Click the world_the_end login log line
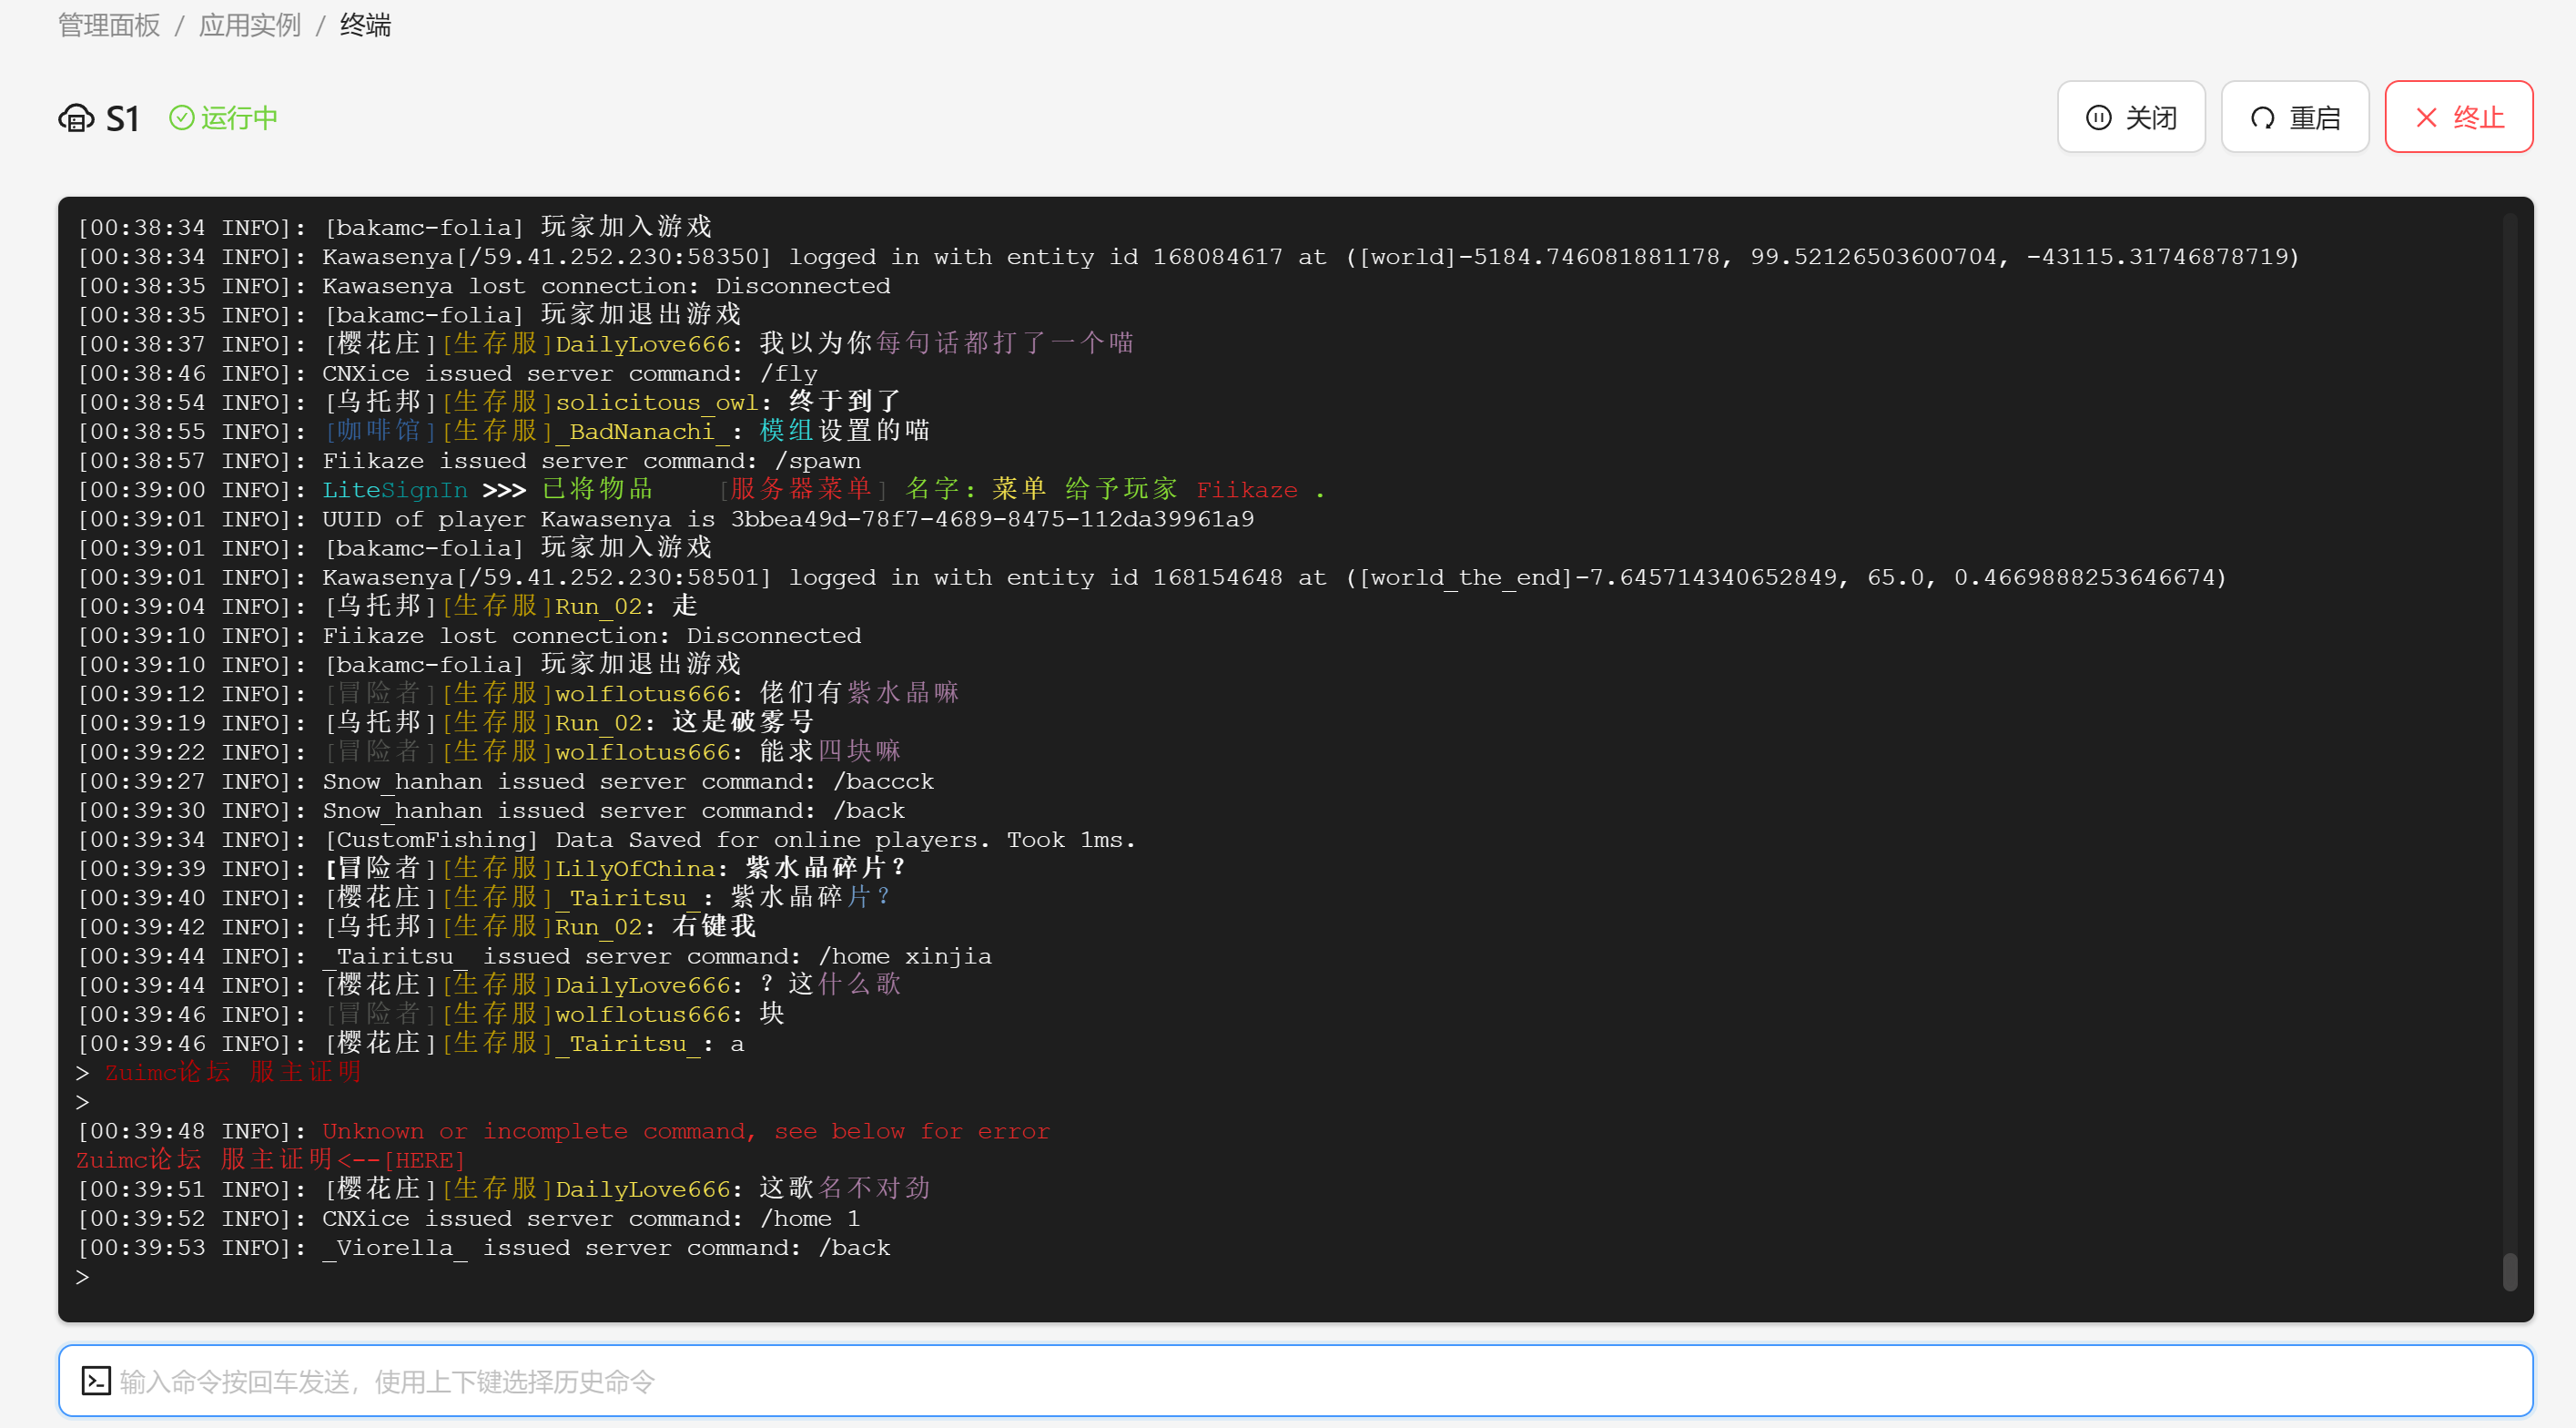This screenshot has width=2576, height=1428. coord(1153,577)
